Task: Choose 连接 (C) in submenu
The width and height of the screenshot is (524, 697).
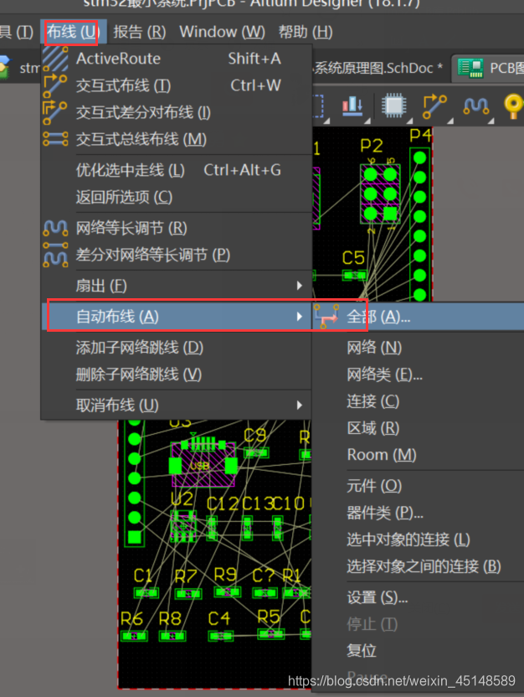Action: pyautogui.click(x=419, y=401)
